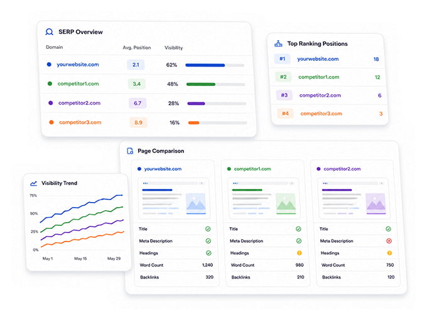Click the SERP Overview magnifier icon
Image resolution: width=427 pixels, height=320 pixels.
(49, 32)
